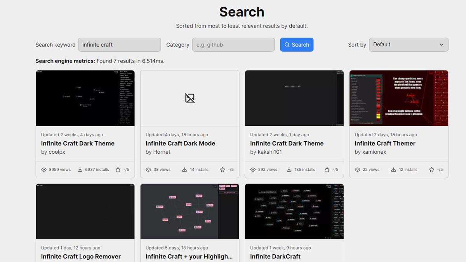
Task: Click the Infinite DarkCraft preview thumbnail
Action: pos(294,212)
